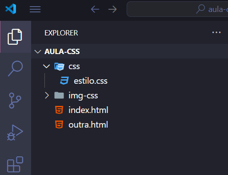Click the EXPLORER panel title
The image size is (228, 175).
tap(61, 33)
